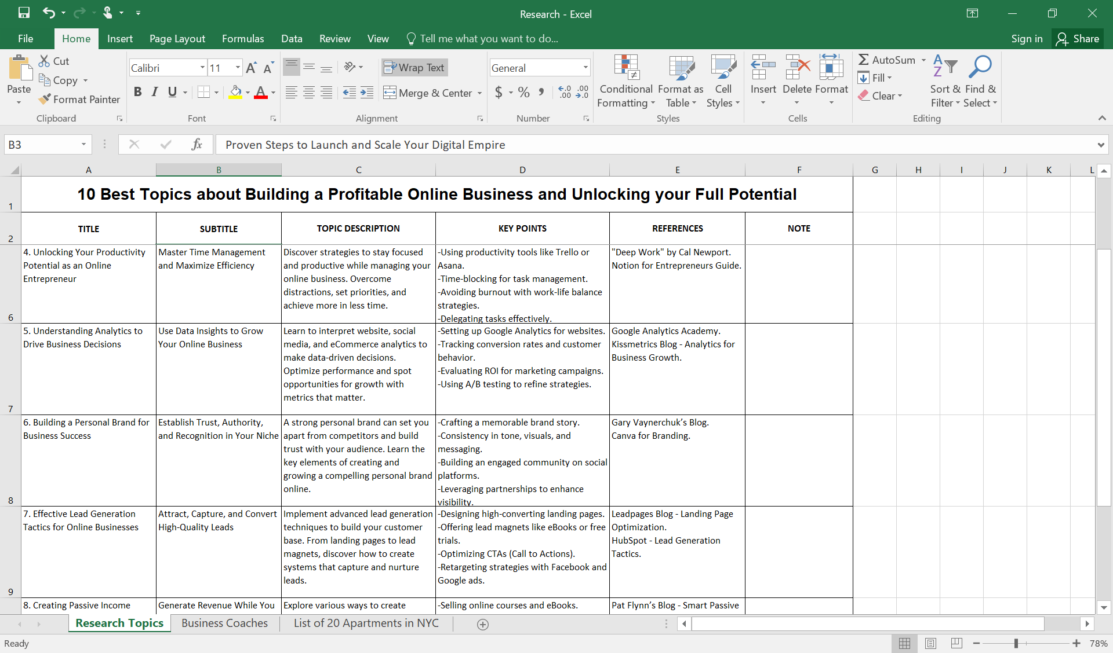This screenshot has width=1113, height=653.
Task: Open the Insert ribbon tab
Action: pyautogui.click(x=120, y=39)
